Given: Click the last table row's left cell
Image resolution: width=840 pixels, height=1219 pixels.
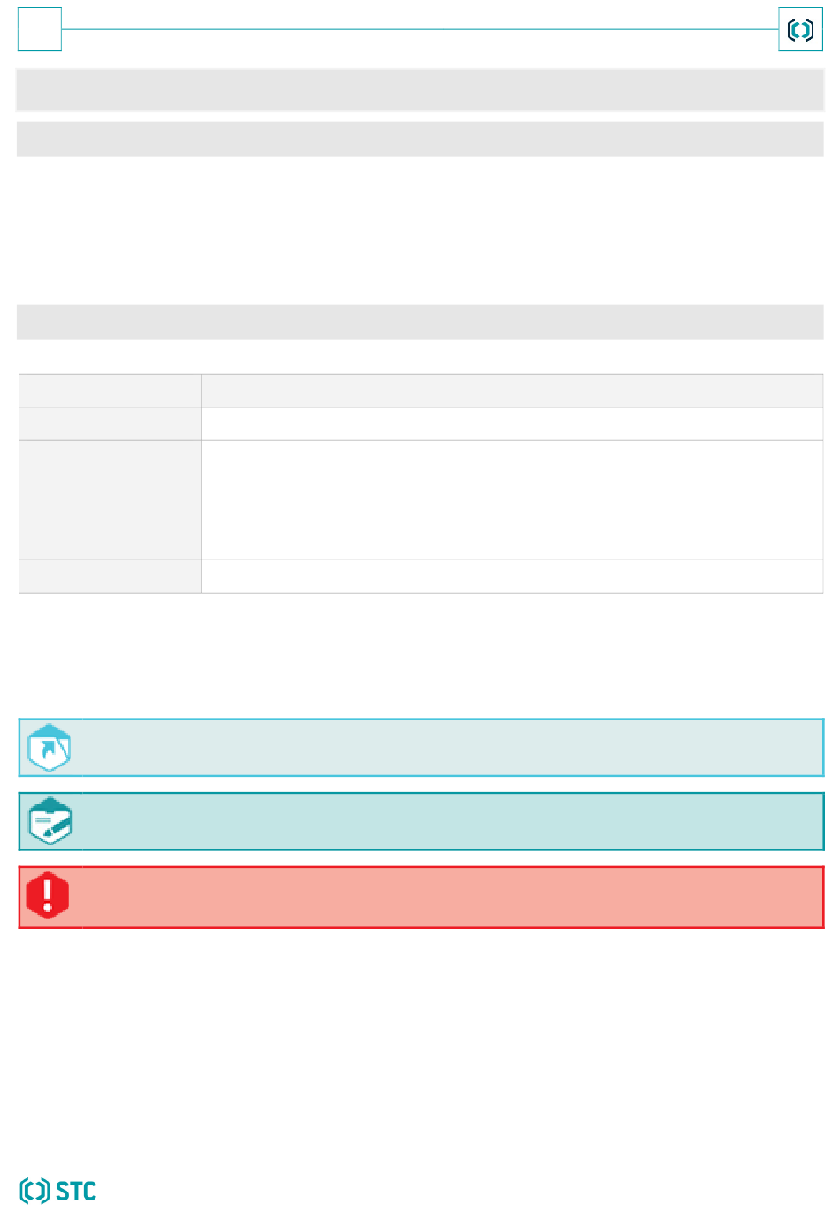Looking at the screenshot, I should point(110,576).
